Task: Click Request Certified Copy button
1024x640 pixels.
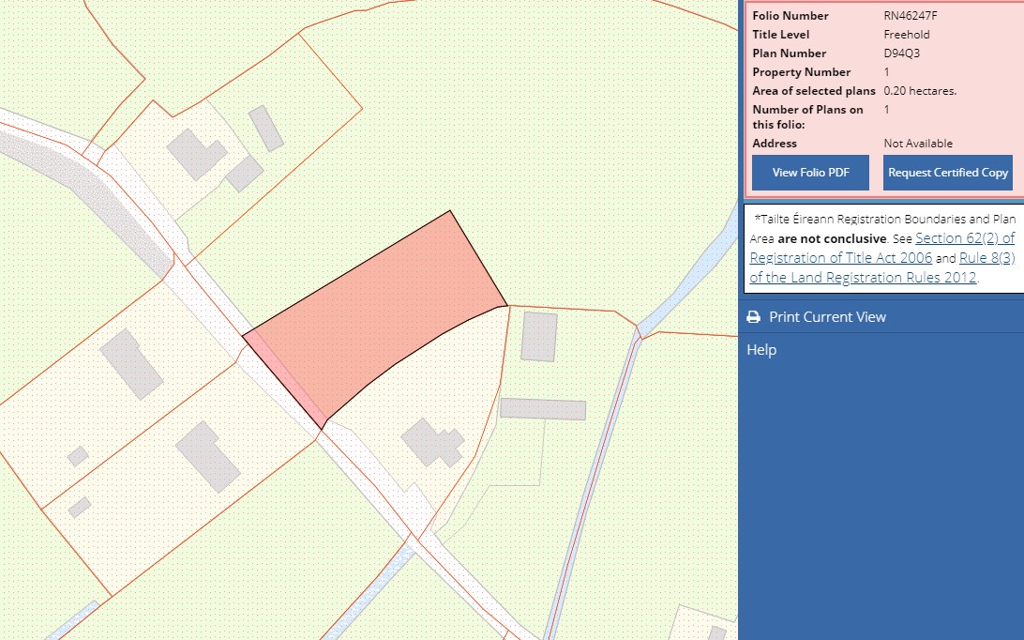Action: point(948,173)
